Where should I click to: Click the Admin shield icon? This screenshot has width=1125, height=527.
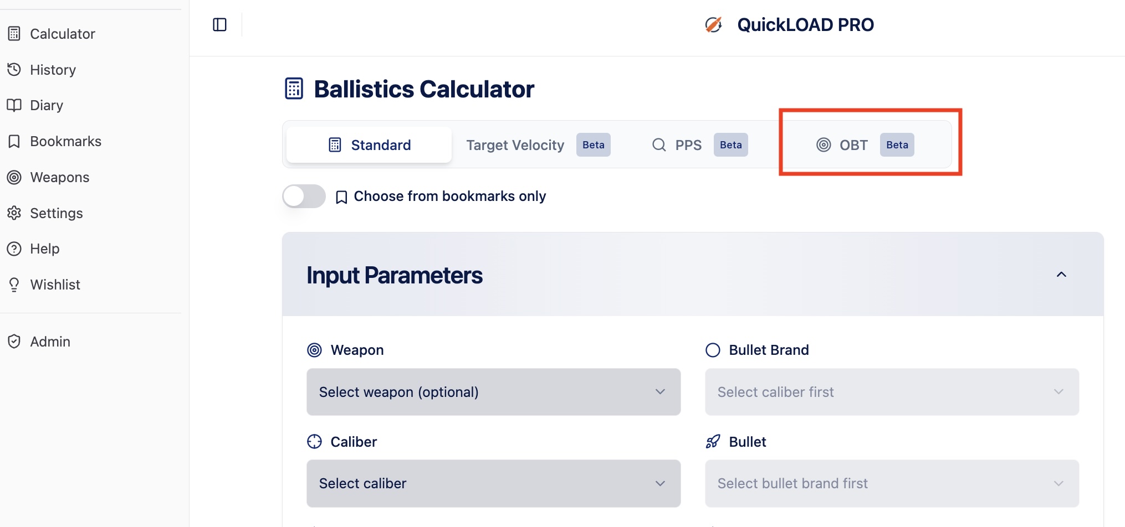click(x=14, y=342)
